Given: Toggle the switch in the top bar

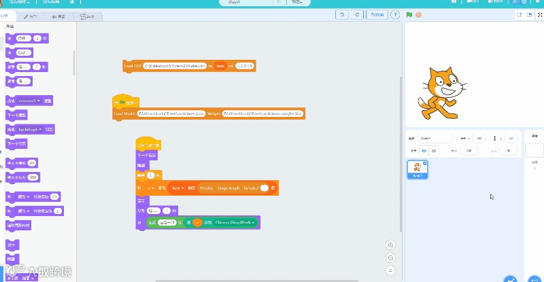Looking at the screenshot, I should [x=520, y=2].
